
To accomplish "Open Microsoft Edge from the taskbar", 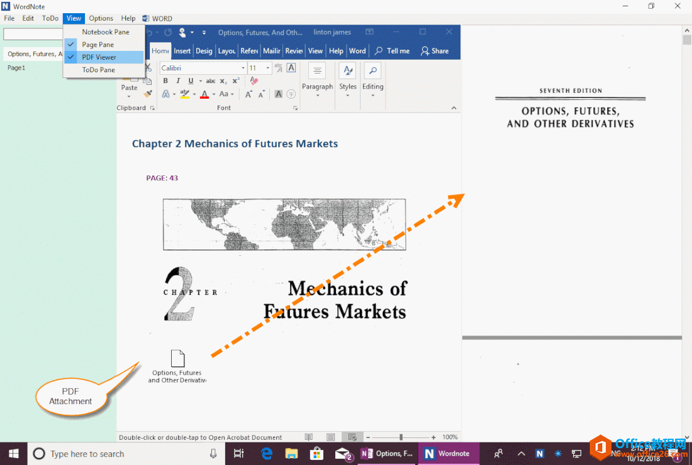I will 267,453.
